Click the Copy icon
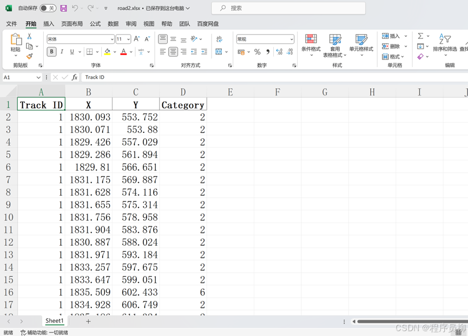Viewport: 468px width, 336px height. coord(29,46)
